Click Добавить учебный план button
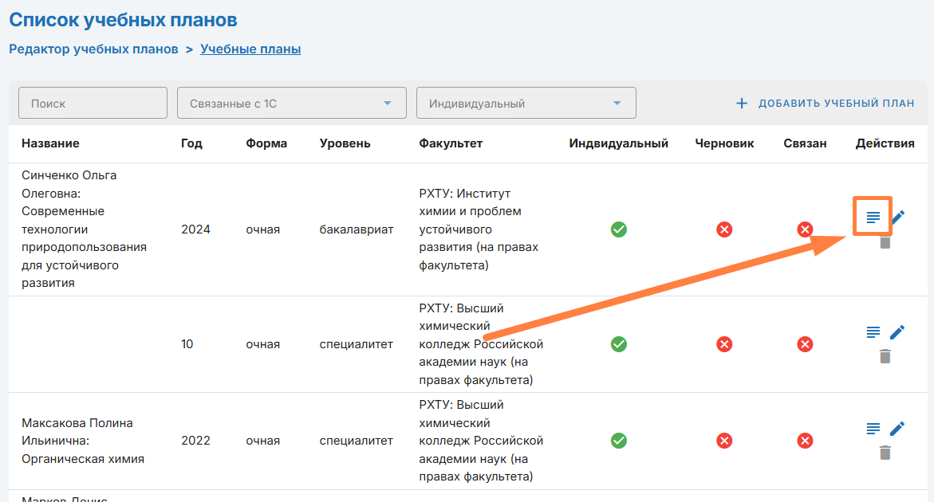934x502 pixels. click(825, 104)
